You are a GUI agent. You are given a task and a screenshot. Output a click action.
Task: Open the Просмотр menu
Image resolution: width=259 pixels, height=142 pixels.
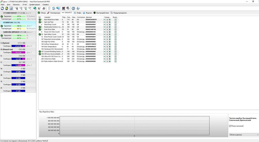16,5
